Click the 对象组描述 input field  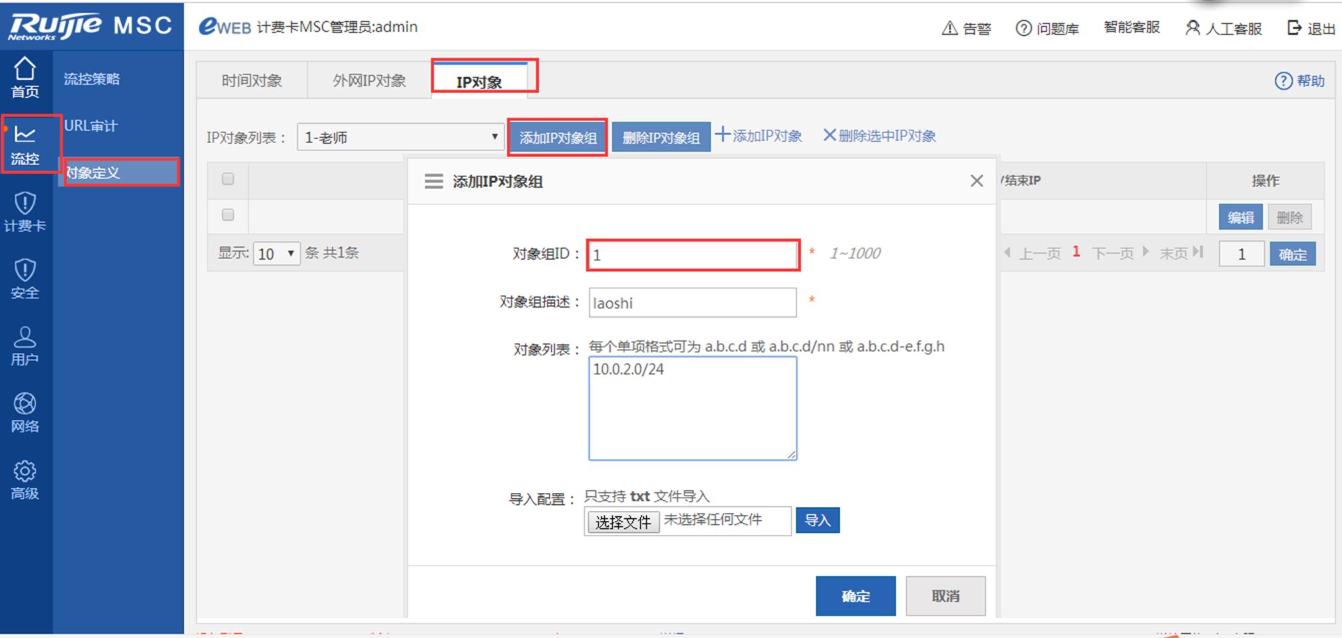[x=692, y=303]
